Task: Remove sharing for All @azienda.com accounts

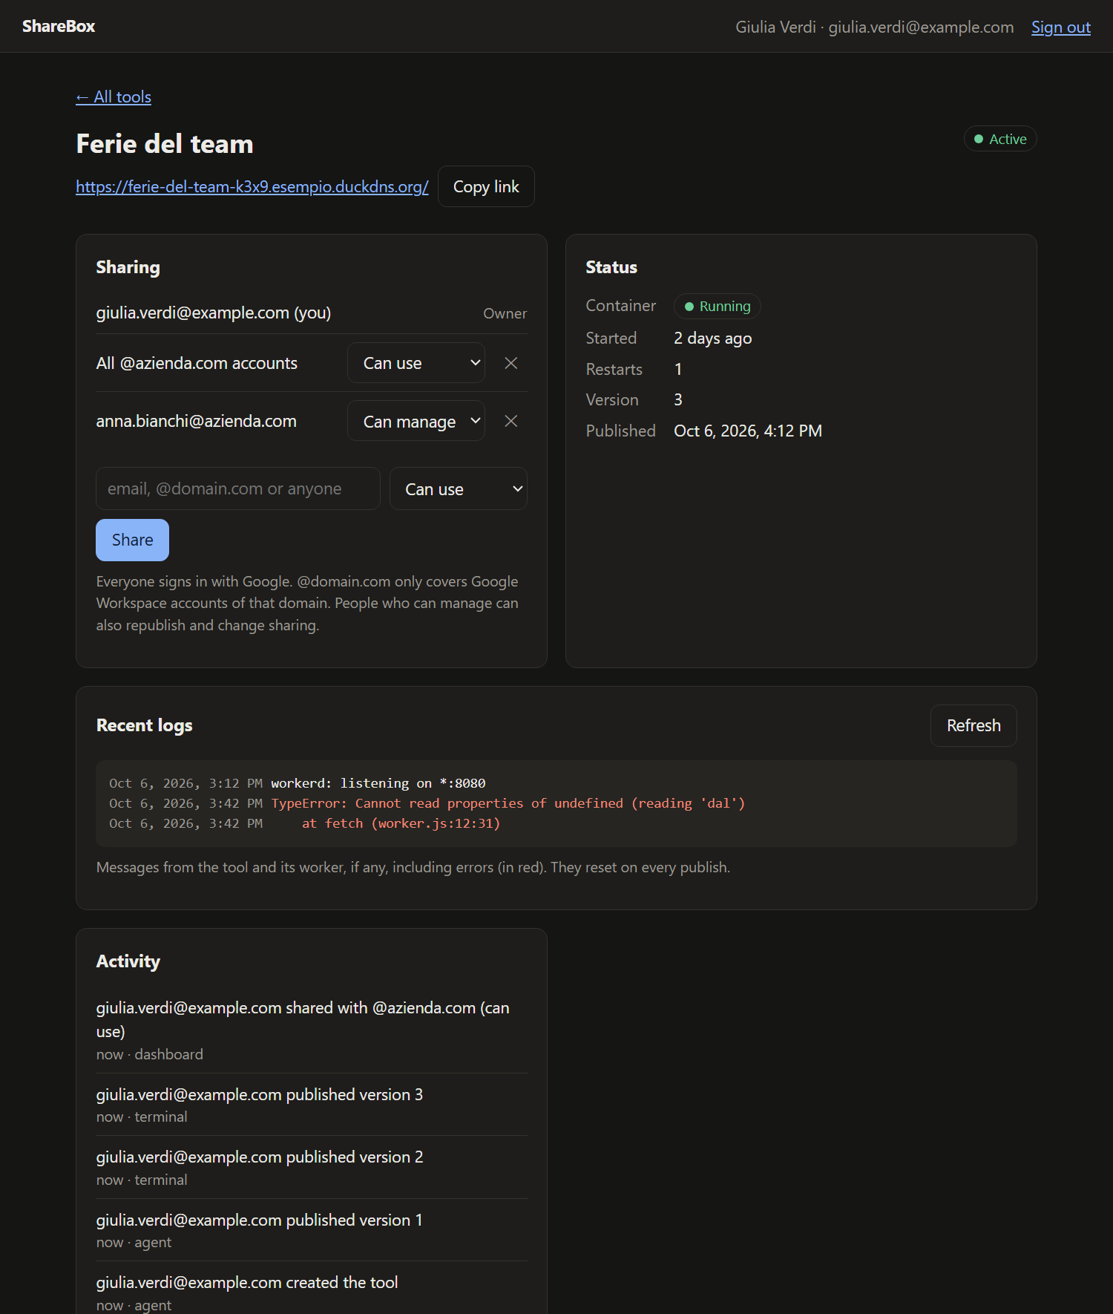Action: 510,363
